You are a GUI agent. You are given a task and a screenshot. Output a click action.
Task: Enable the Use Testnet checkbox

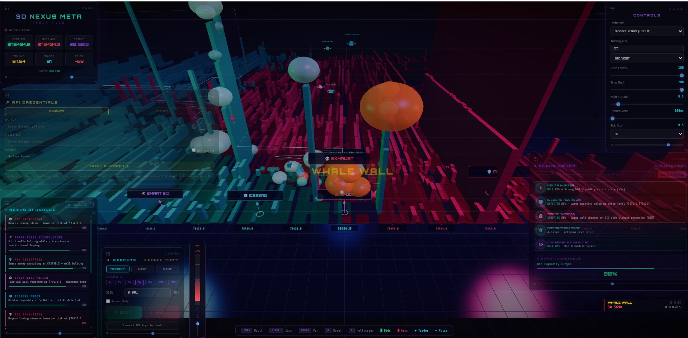(194, 151)
